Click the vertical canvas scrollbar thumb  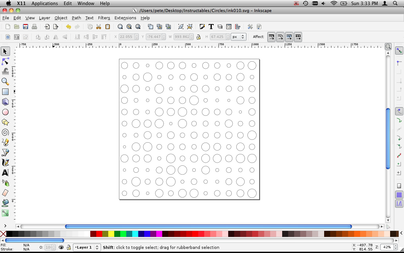pos(388,139)
